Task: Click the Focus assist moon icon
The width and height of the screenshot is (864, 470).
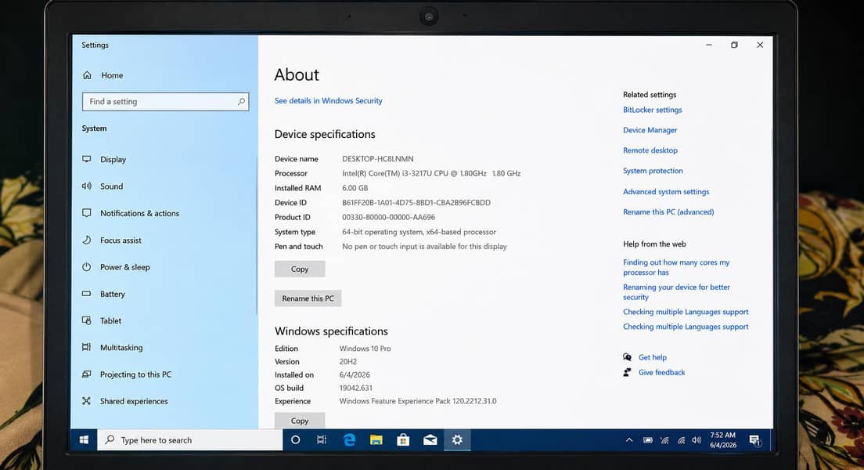Action: coord(87,240)
